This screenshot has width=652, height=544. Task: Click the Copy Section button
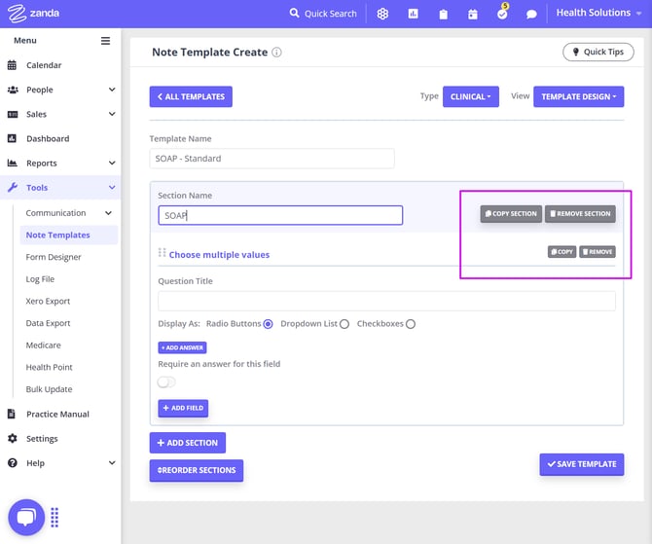[511, 214]
